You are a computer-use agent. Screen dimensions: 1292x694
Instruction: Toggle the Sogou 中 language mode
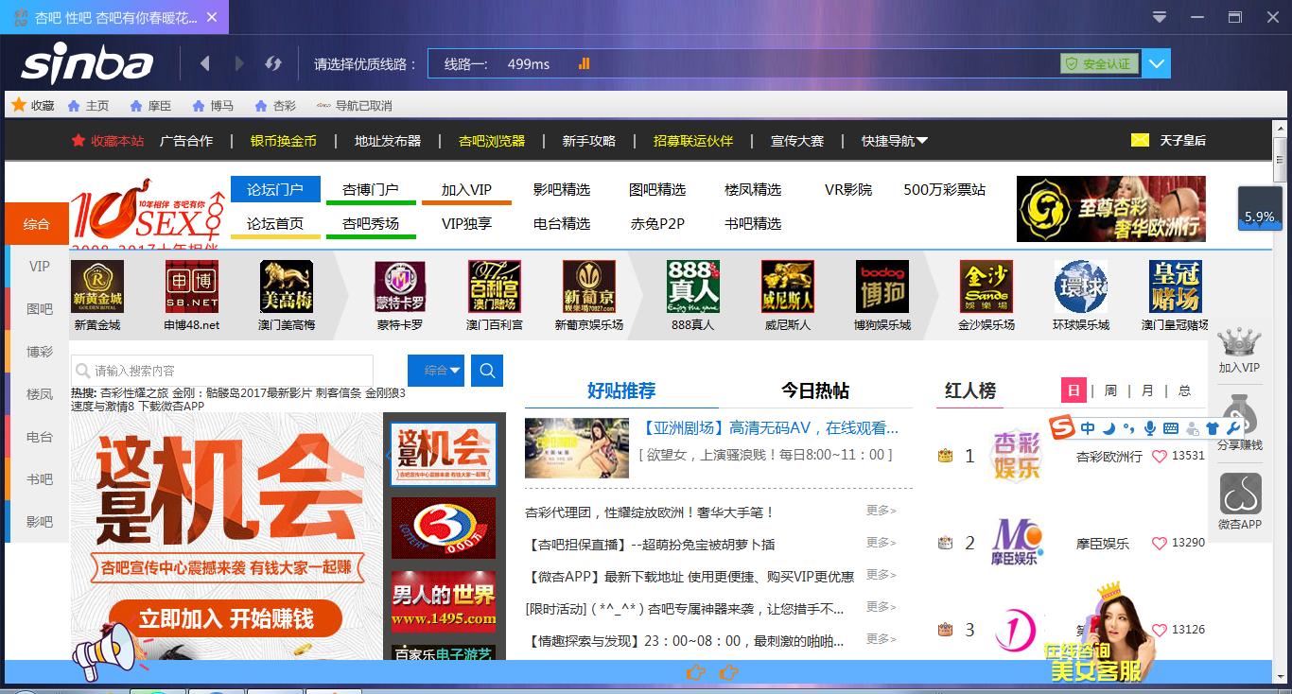1088,428
